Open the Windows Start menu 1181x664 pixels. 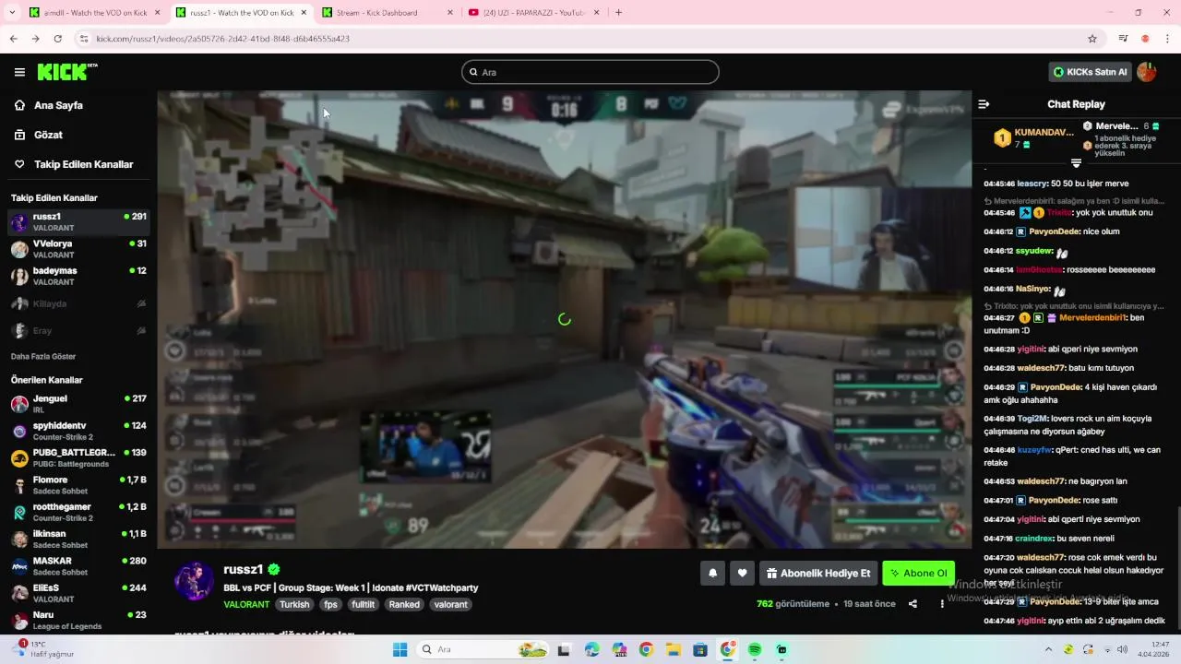tap(400, 650)
